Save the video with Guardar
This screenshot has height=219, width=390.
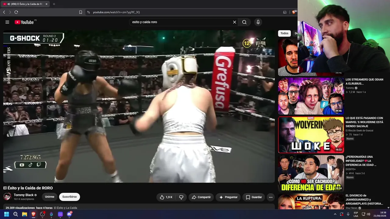point(254,197)
